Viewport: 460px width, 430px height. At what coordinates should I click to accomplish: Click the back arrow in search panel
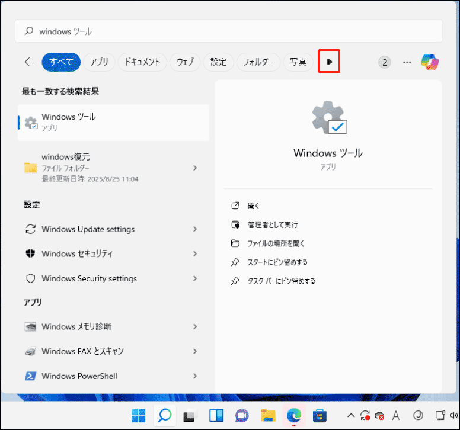[29, 62]
